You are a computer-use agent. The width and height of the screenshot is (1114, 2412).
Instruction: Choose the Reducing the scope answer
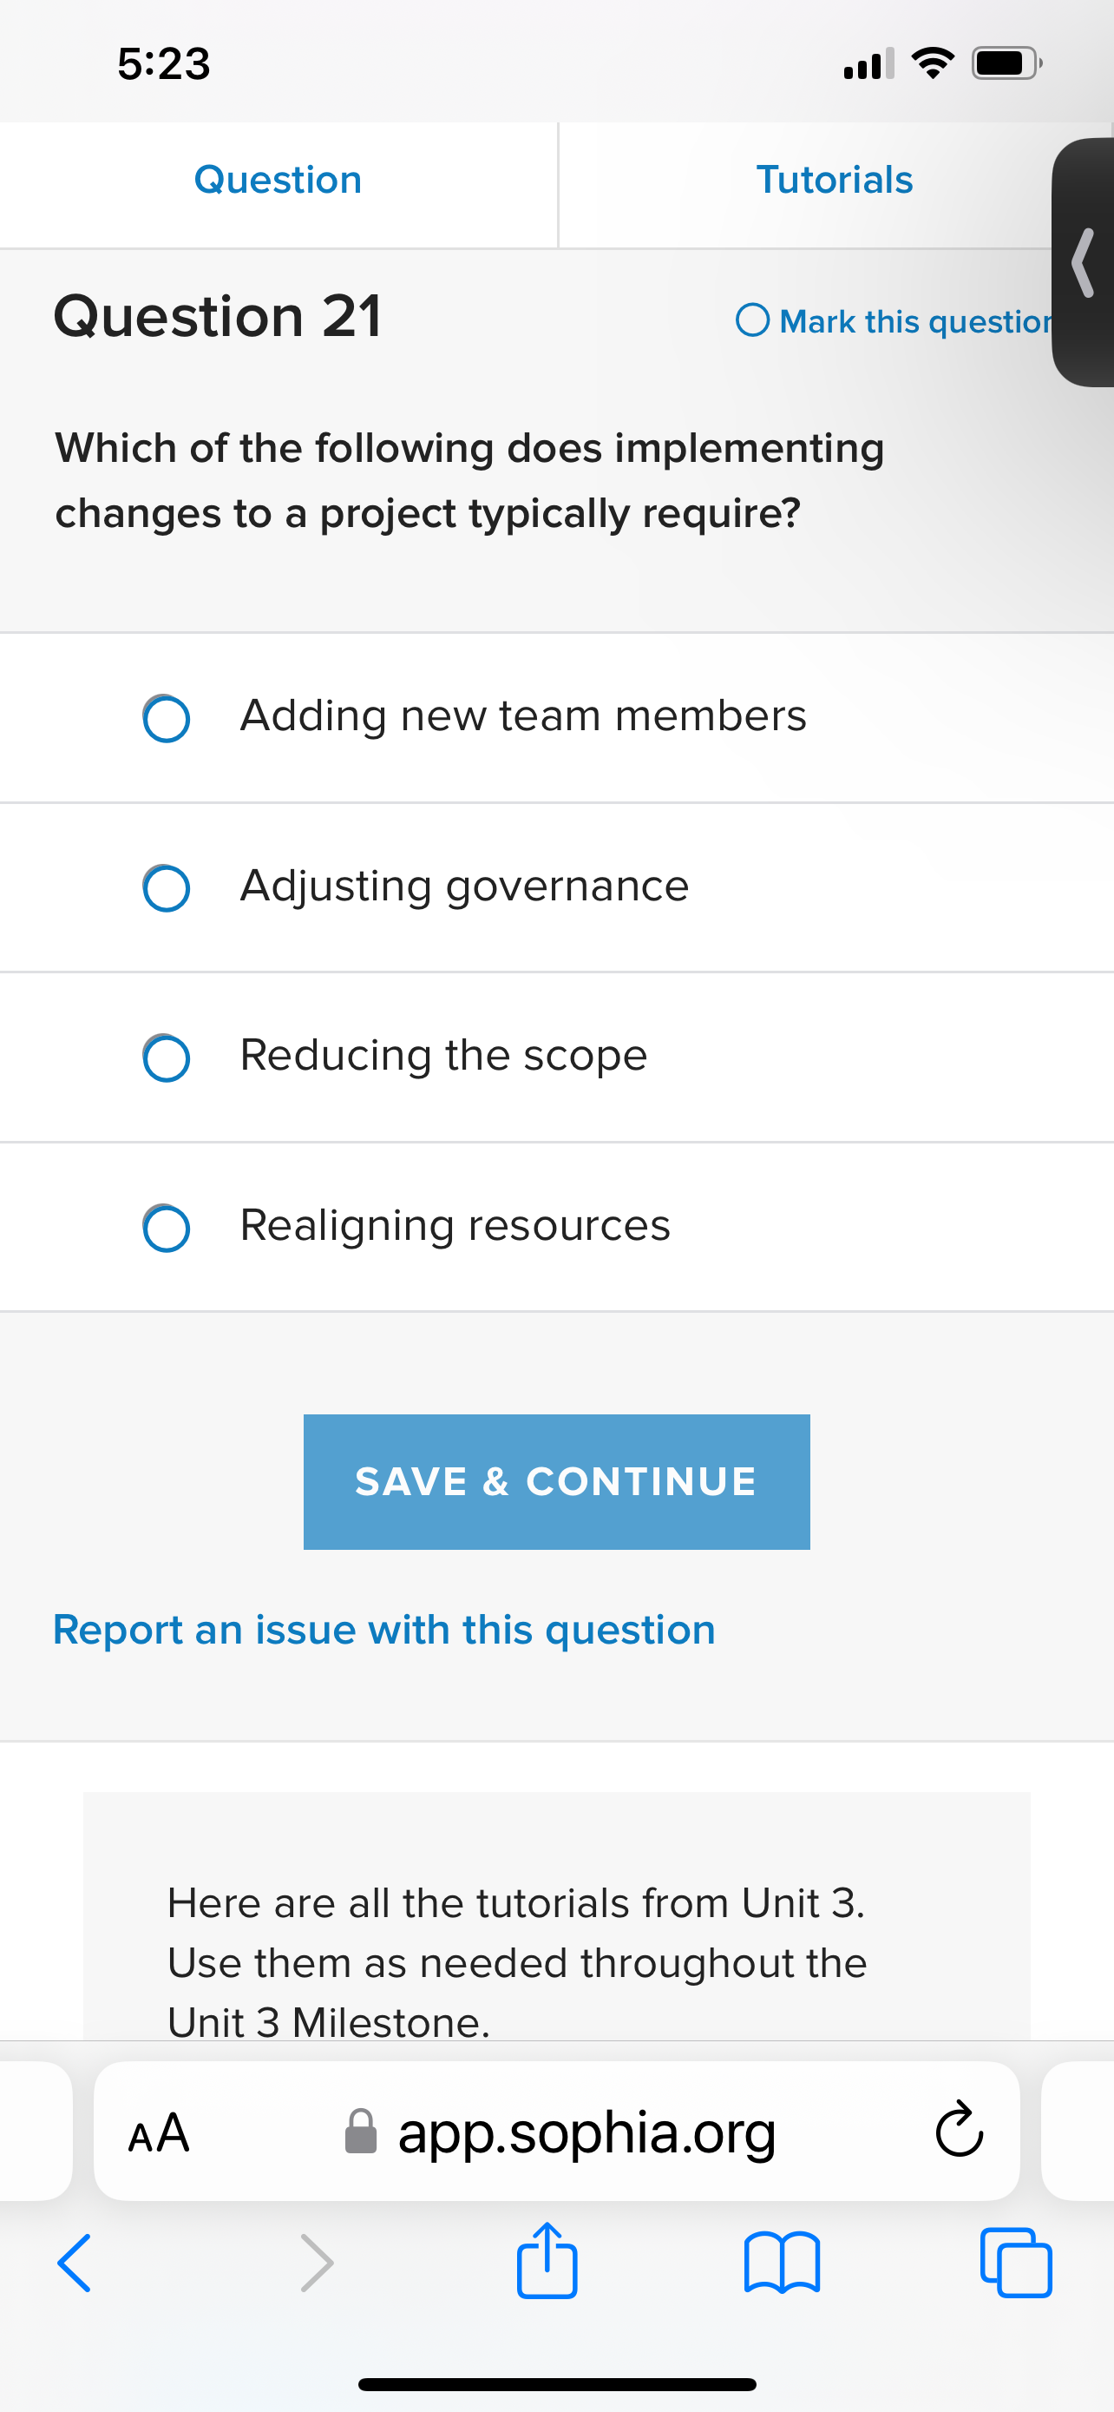click(167, 1058)
